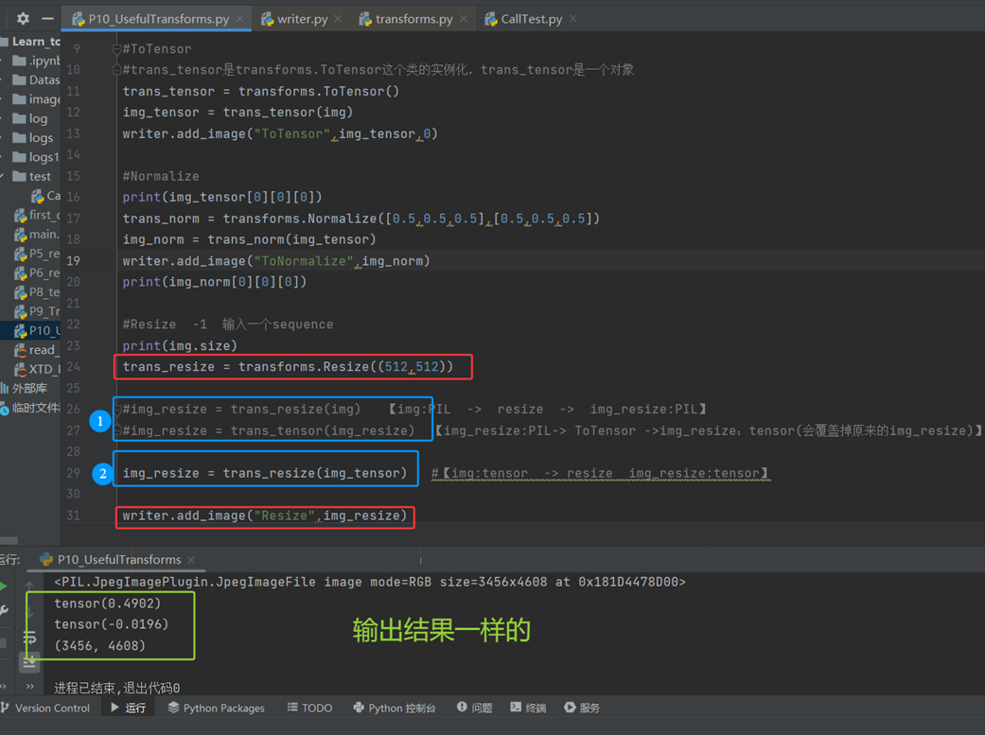Fold the #ToTensor comment block at line 9
Viewport: 985px width, 735px height.
[x=116, y=49]
